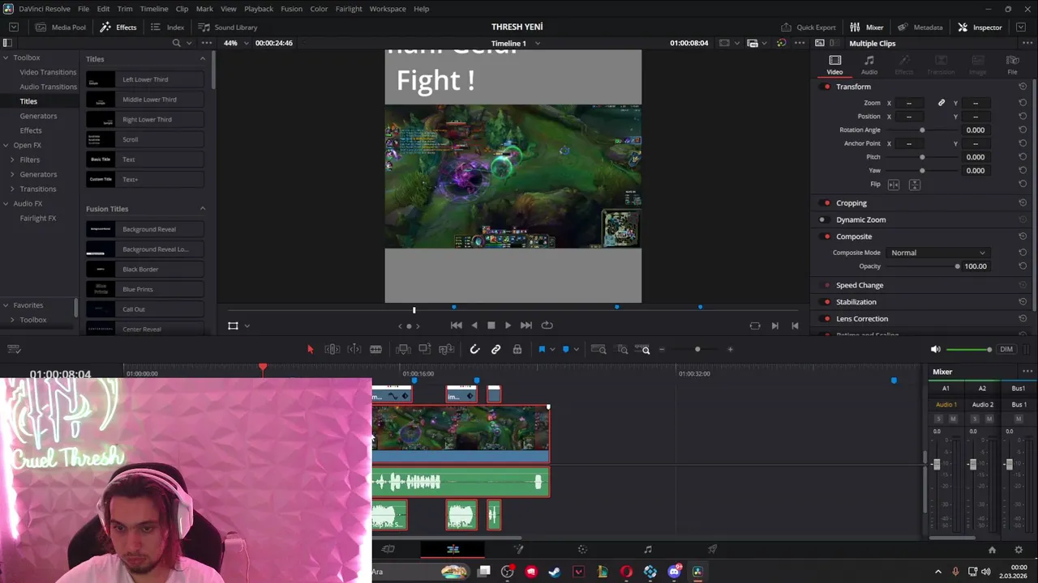Screen dimensions: 1038x583
Task: Click the blue Marker icon
Action: (565, 349)
